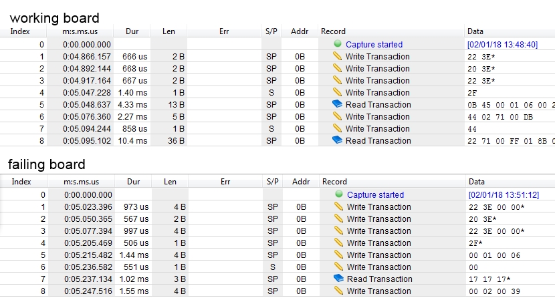Select timestamp 0:04.866.157 in working board
Viewport: 555px width, 302px height.
coord(87,57)
